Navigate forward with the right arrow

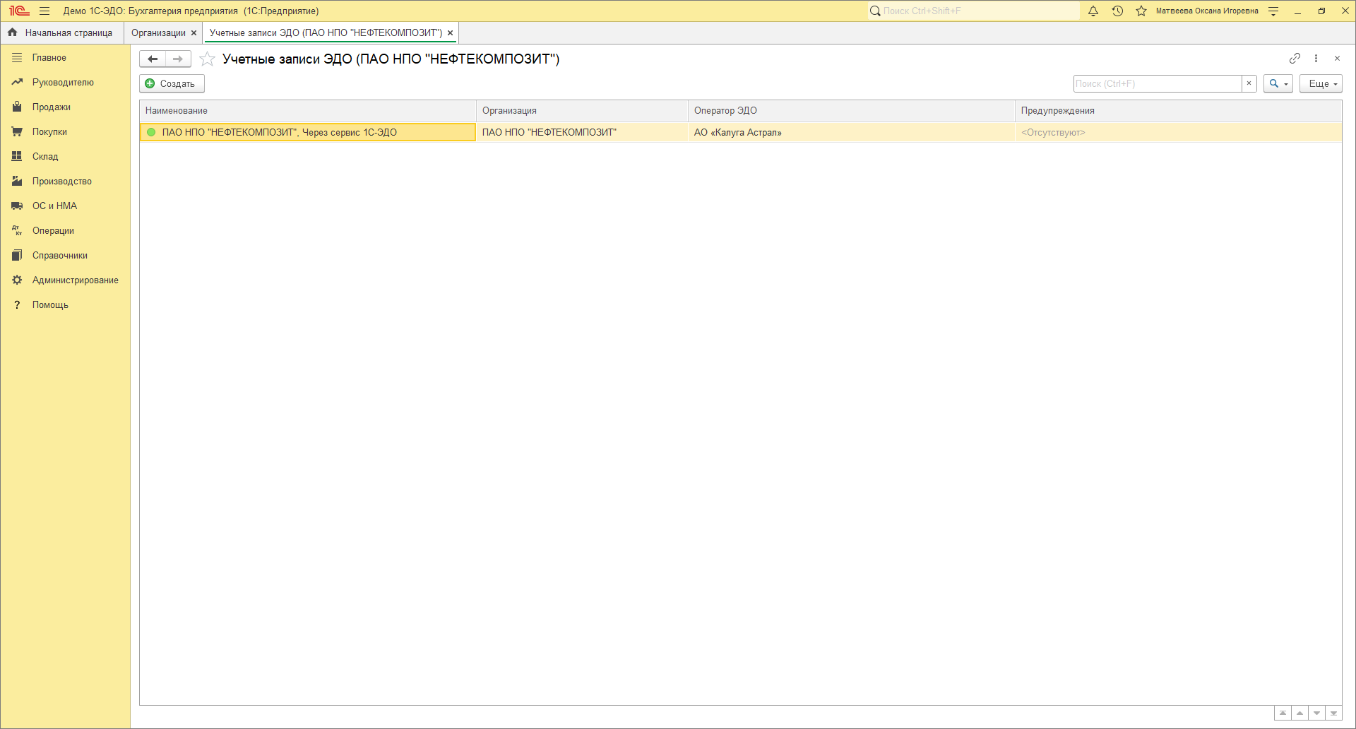[x=178, y=59]
